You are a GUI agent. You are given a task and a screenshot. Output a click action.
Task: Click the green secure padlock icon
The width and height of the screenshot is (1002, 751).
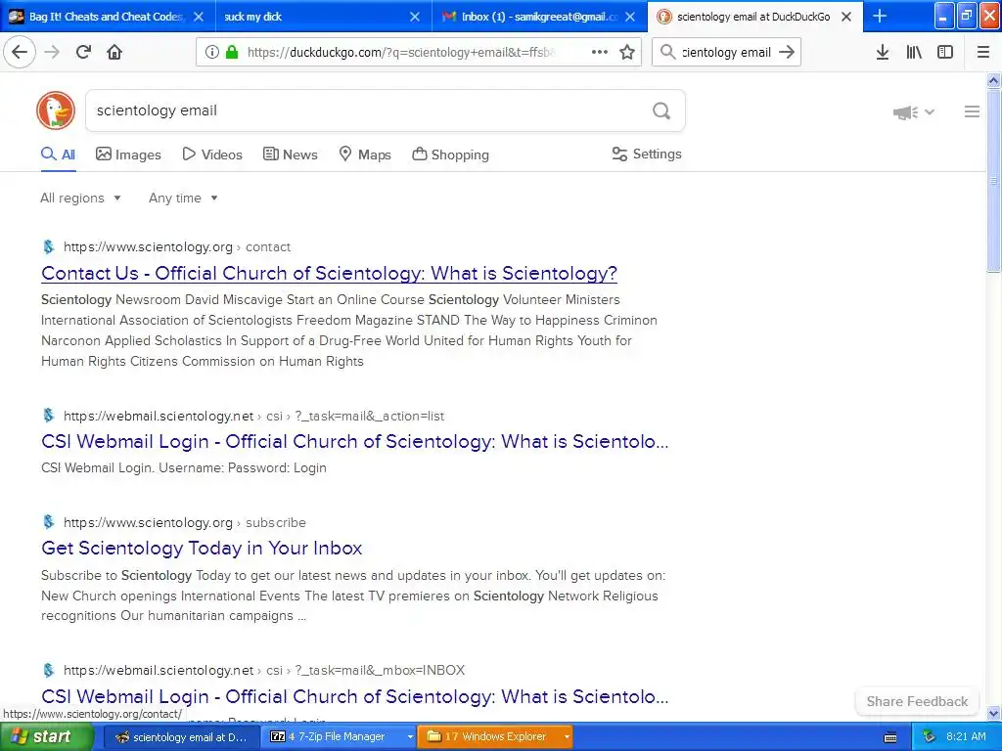[x=232, y=53]
